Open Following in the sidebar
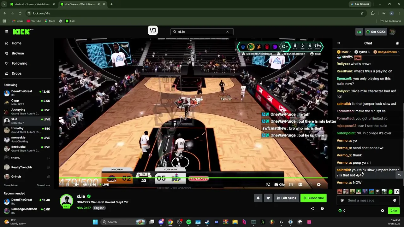Image resolution: width=404 pixels, height=227 pixels. pyautogui.click(x=27, y=63)
